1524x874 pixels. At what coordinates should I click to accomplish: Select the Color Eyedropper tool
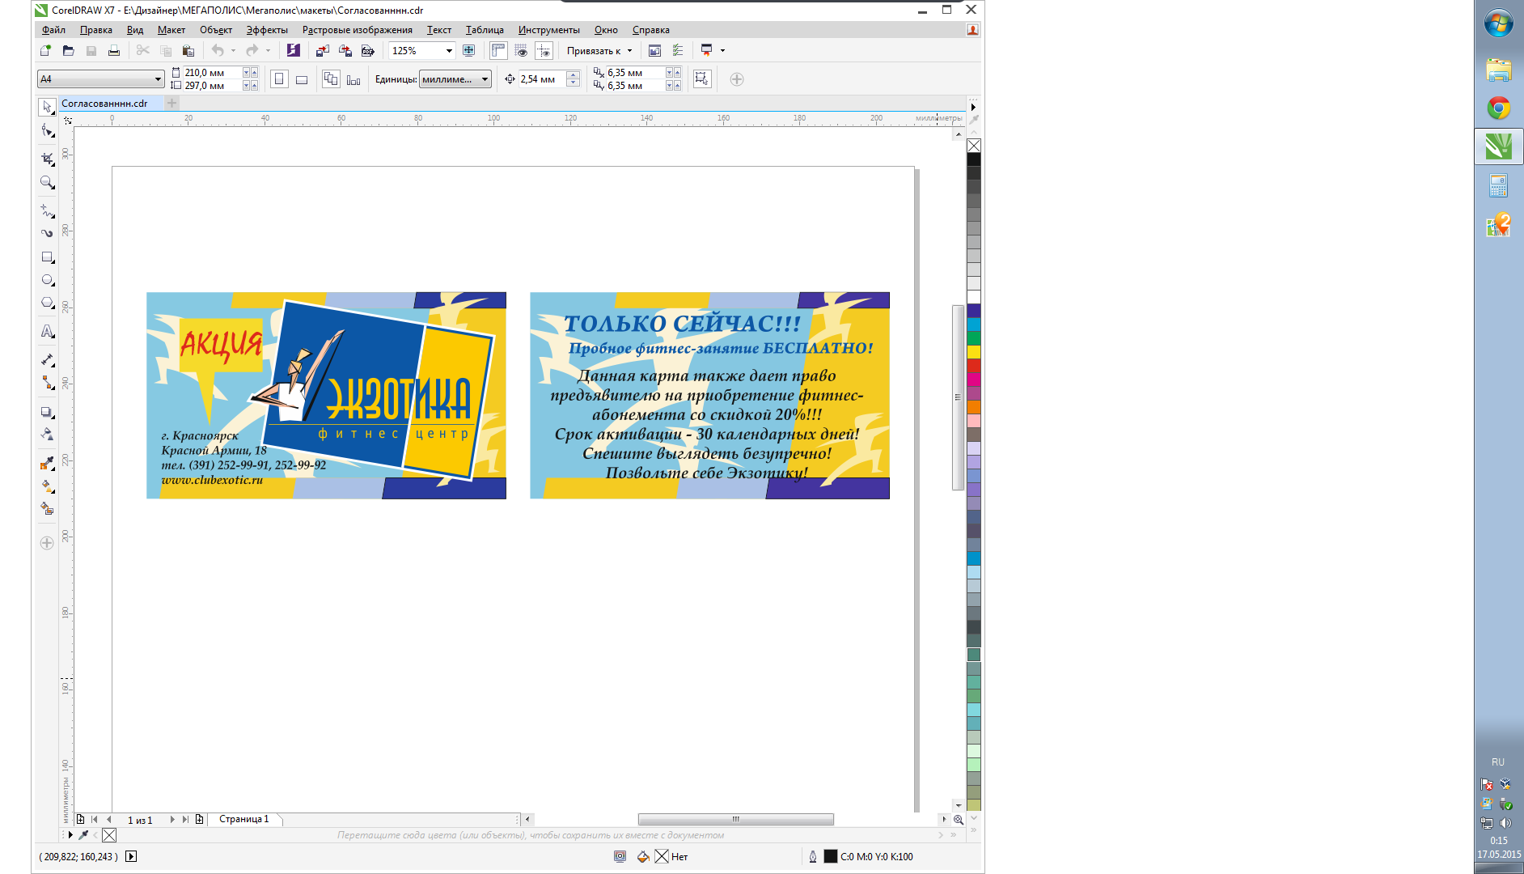[47, 463]
